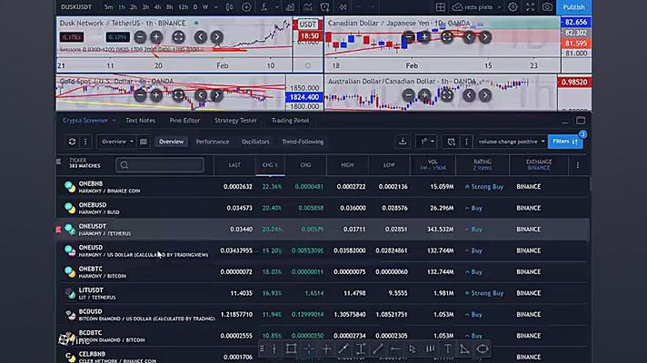
Task: Select the W weekly timeframe
Action: [205, 7]
